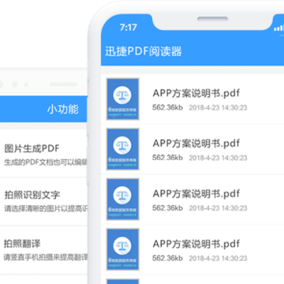This screenshot has width=284, height=284.
Task: Tap the signal strength icon in status bar
Action: tap(278, 28)
